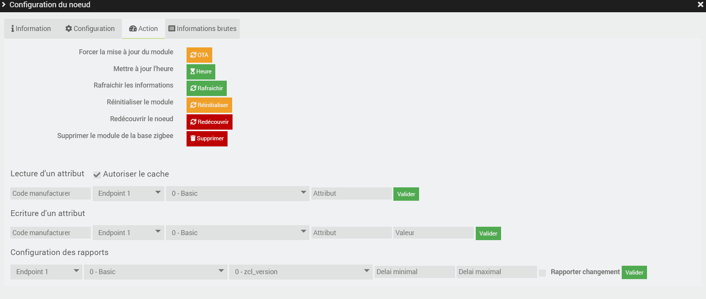Toggle the Autoriser le cache checkbox

click(x=97, y=175)
